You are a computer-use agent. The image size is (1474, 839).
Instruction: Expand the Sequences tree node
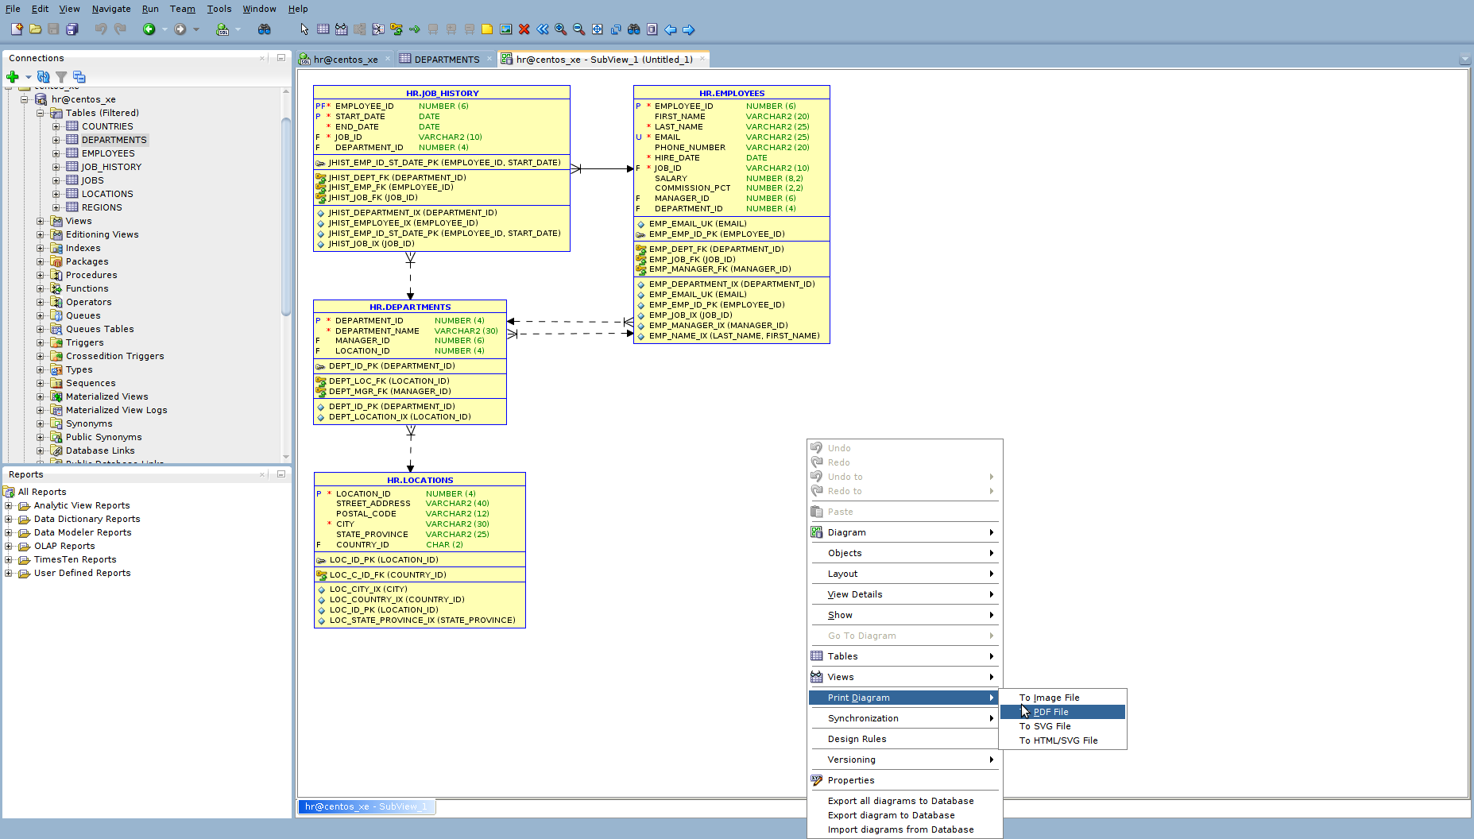[41, 383]
